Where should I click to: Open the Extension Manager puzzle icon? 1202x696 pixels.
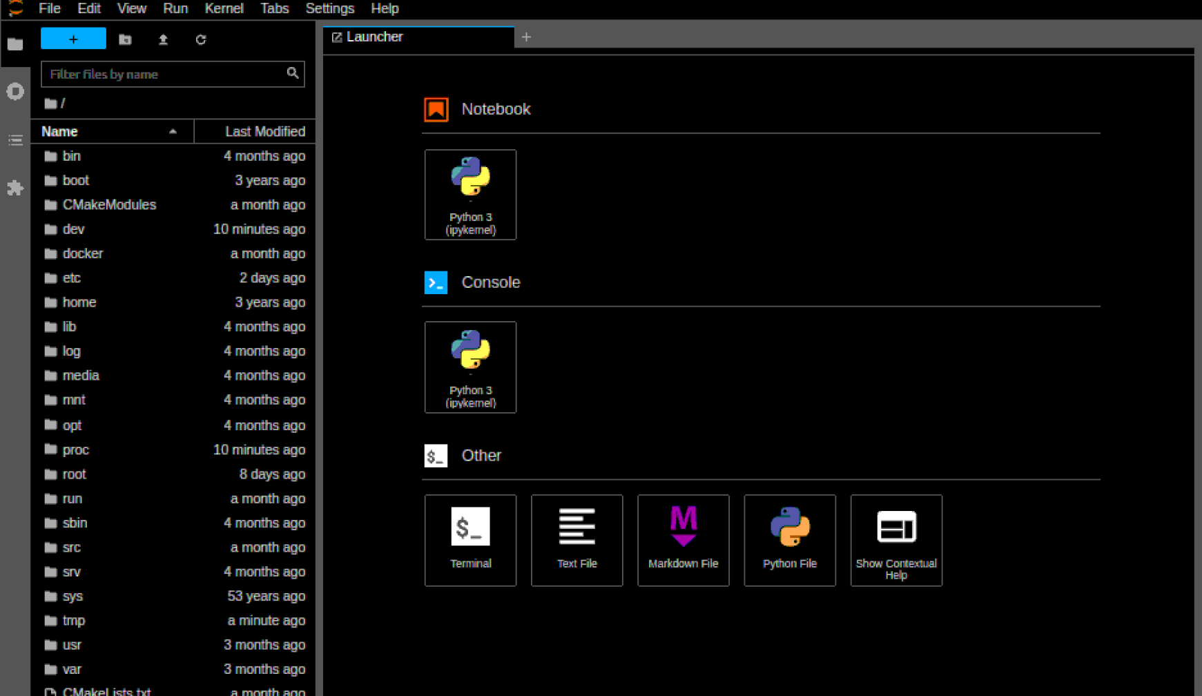point(15,188)
